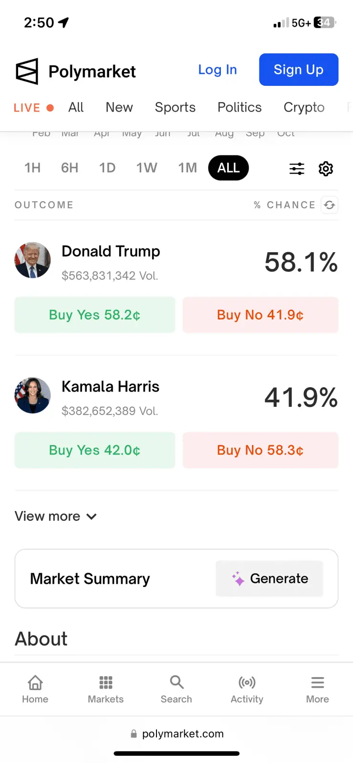Switch to the Sports category tab
Image resolution: width=353 pixels, height=763 pixels.
pos(175,107)
